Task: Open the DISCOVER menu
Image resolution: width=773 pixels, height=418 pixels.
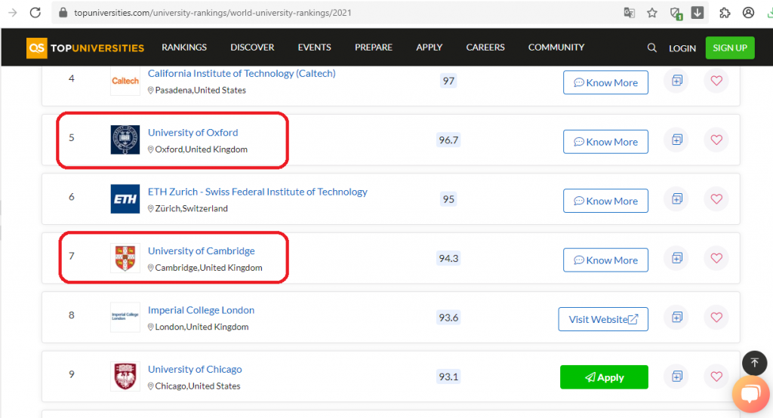Action: coord(252,48)
